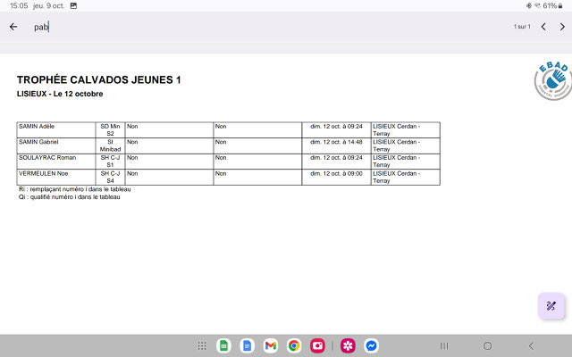Image resolution: width=572 pixels, height=357 pixels.
Task: Tap the footnote 'Qi : qualifié numéro i'
Action: pyautogui.click(x=70, y=197)
